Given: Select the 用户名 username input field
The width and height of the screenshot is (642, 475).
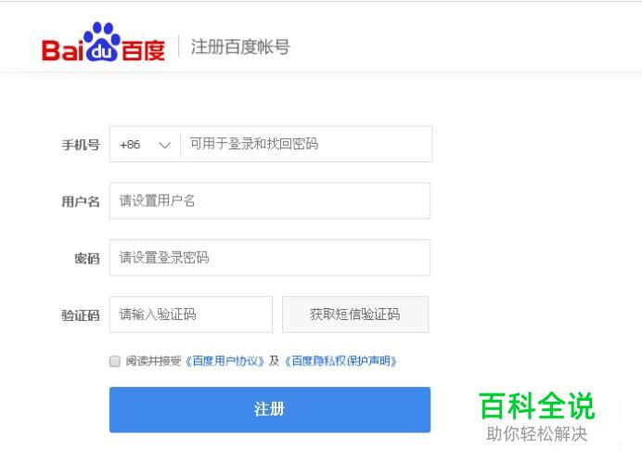Looking at the screenshot, I should click(270, 200).
